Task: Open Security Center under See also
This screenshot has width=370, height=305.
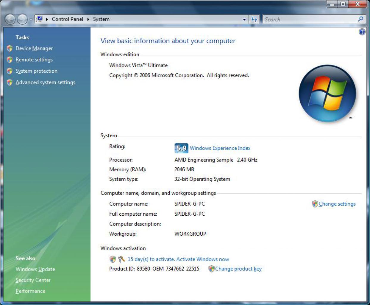Action: pos(33,280)
